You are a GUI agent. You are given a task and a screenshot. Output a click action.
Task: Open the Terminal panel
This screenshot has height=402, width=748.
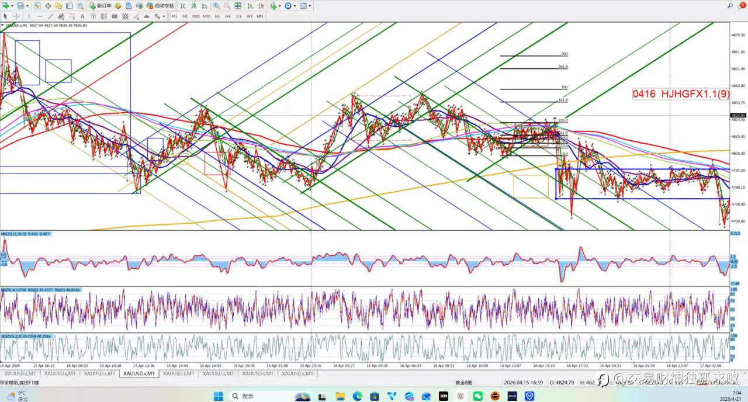(69, 5)
